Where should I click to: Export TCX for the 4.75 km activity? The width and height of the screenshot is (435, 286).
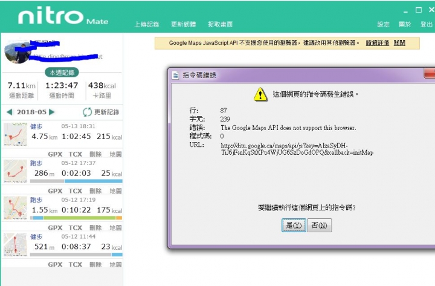[x=75, y=154]
